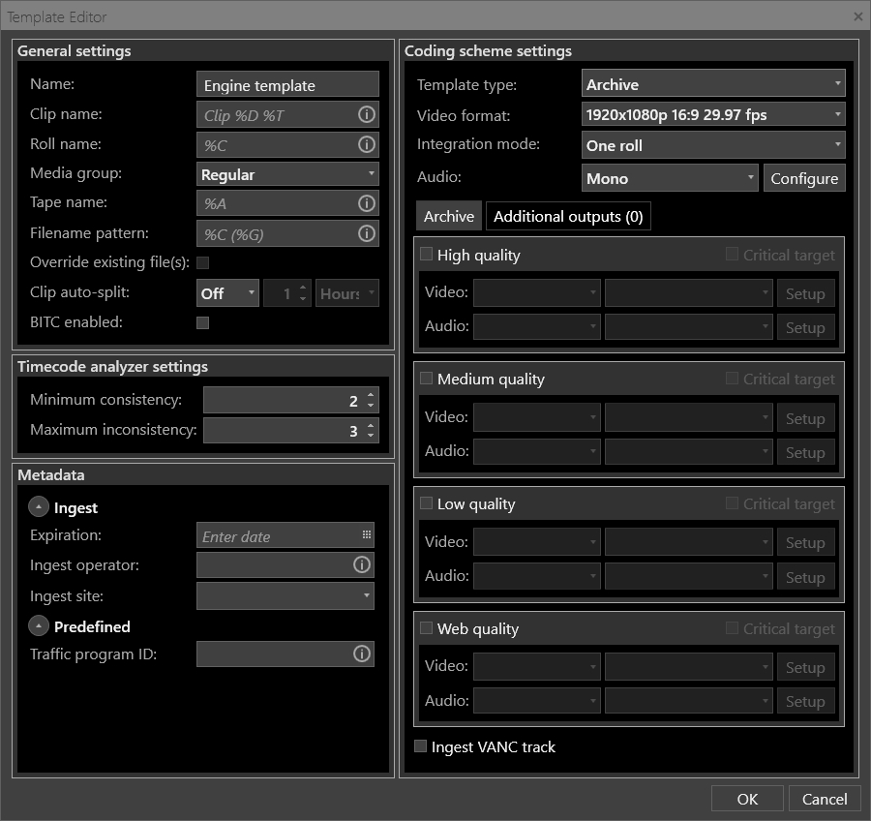Click the info icon beside Filename pattern
Viewport: 871px width, 821px height.
pyautogui.click(x=366, y=233)
